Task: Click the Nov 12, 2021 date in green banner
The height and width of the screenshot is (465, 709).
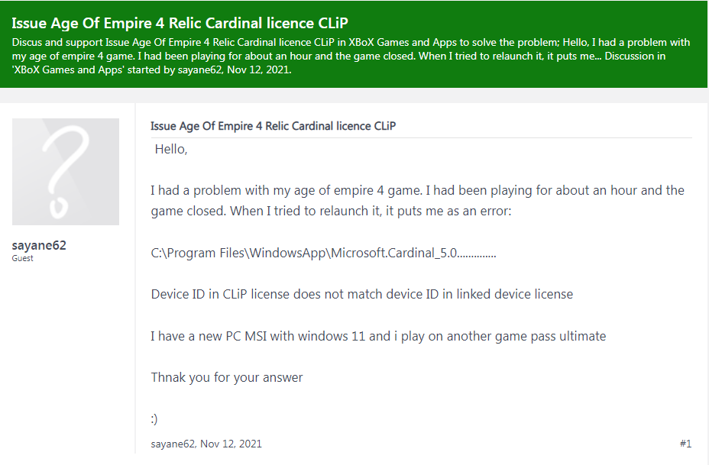Action: 259,70
